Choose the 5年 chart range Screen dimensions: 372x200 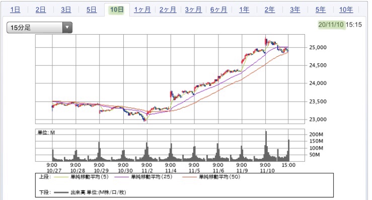(321, 10)
